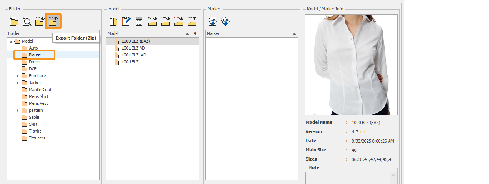The image size is (489, 184).
Task: Click the V3 import icon
Action: click(x=152, y=21)
